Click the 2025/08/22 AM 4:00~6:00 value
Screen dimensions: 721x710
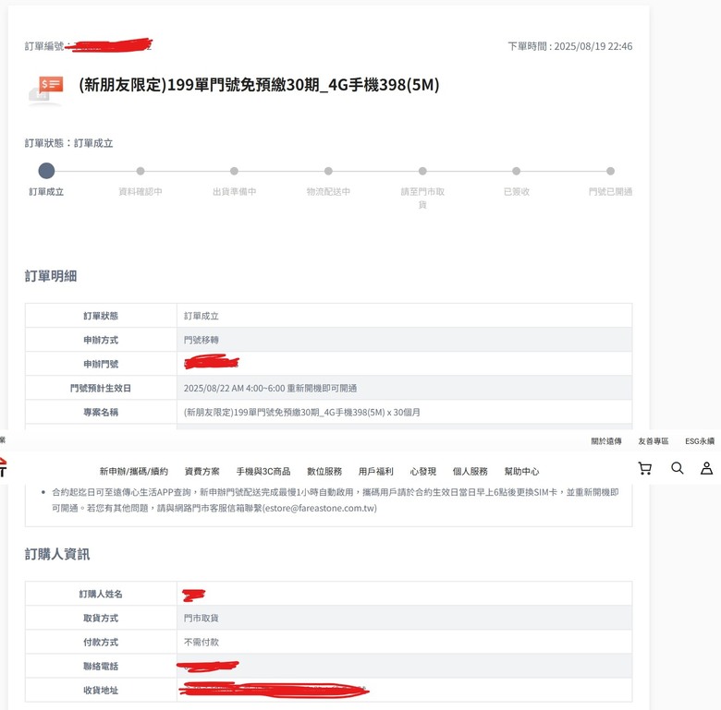pos(270,388)
